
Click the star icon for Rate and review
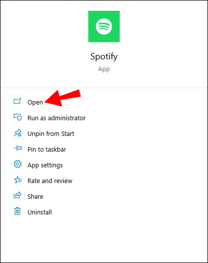tap(18, 180)
